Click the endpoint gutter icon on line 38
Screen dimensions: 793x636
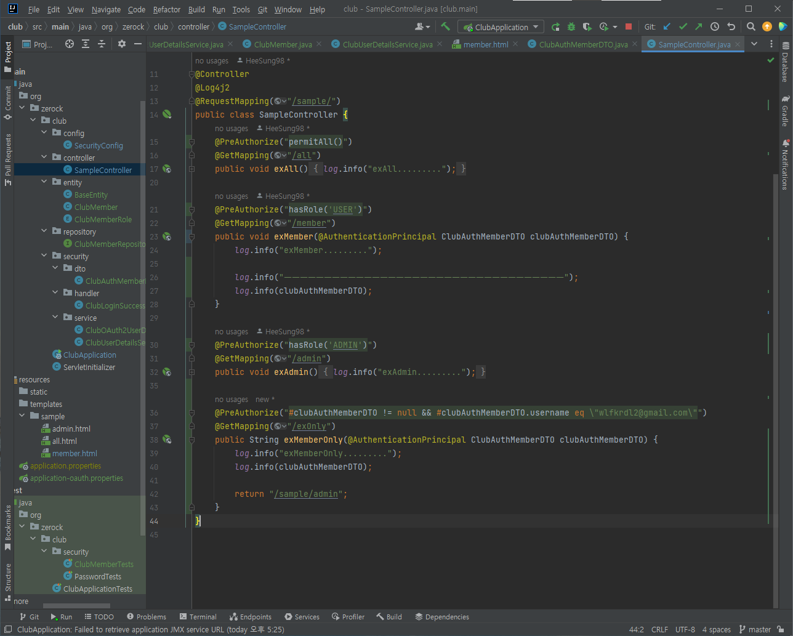point(167,440)
